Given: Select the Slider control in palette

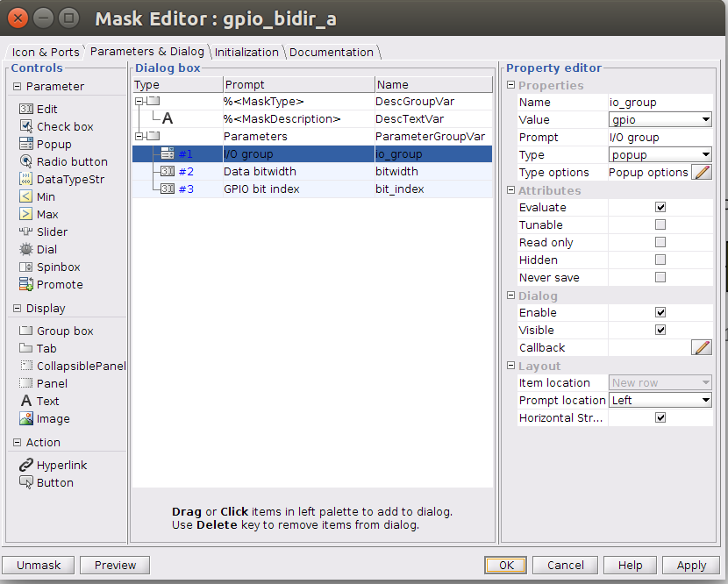Looking at the screenshot, I should pyautogui.click(x=43, y=232).
